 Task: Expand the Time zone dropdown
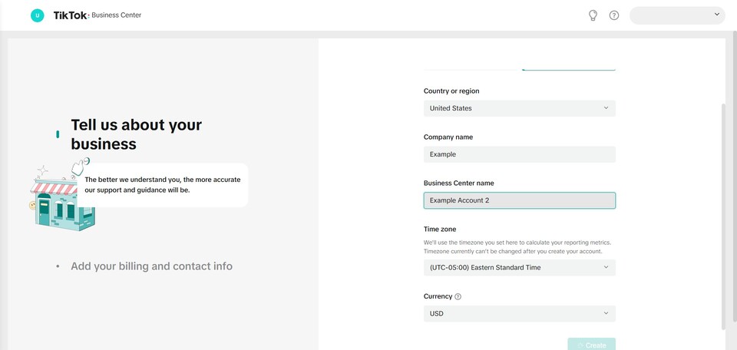point(519,267)
